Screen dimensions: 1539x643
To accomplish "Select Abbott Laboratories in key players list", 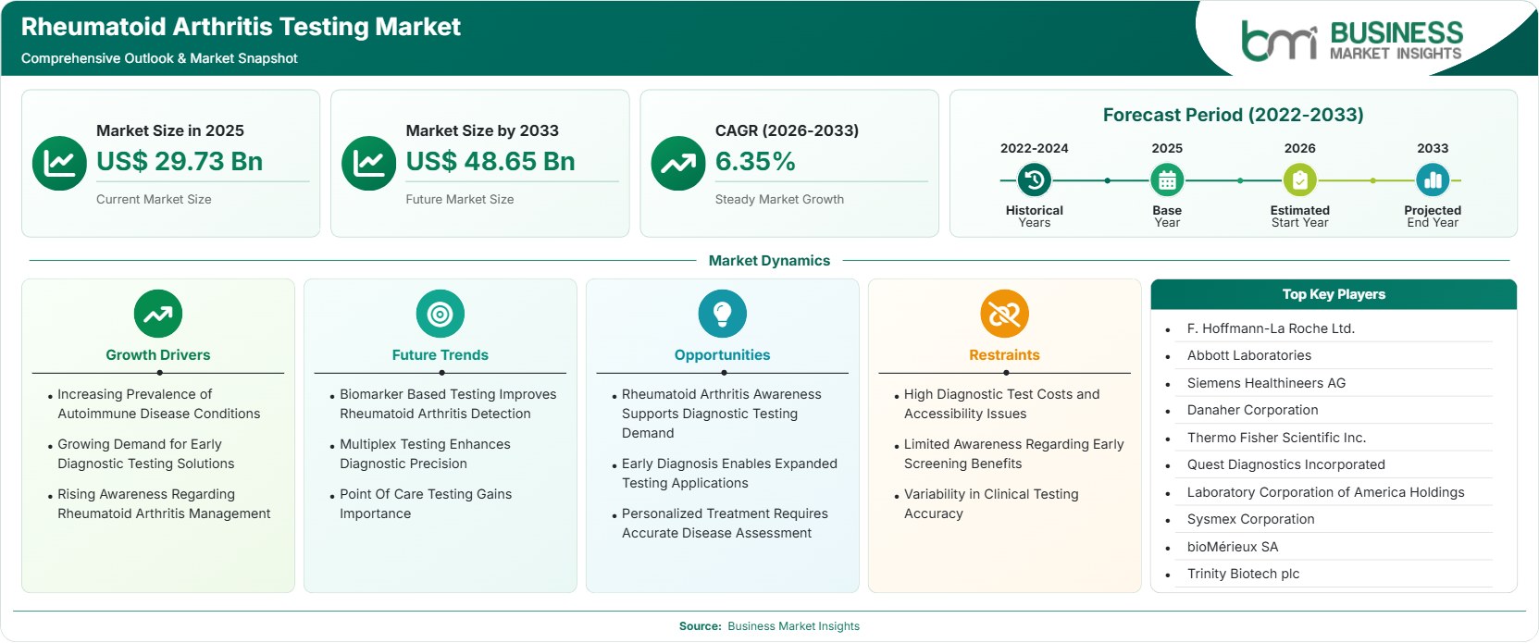I will (1249, 355).
